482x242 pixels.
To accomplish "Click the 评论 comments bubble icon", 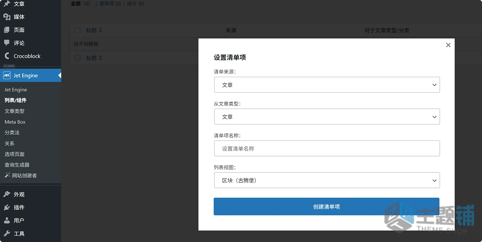I will pyautogui.click(x=7, y=43).
